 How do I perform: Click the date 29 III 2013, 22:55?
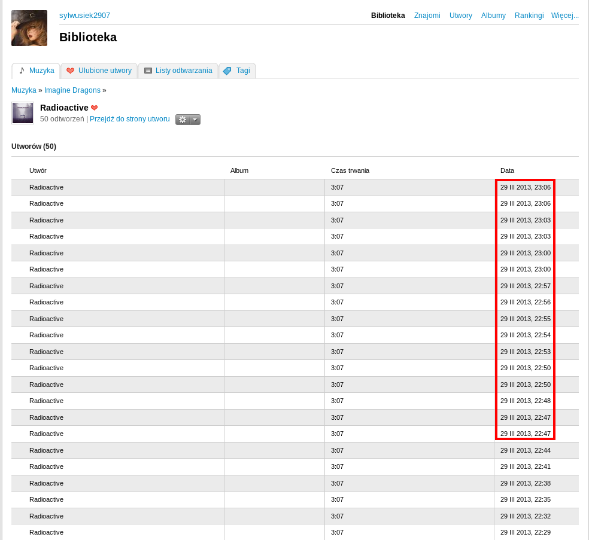coord(526,319)
